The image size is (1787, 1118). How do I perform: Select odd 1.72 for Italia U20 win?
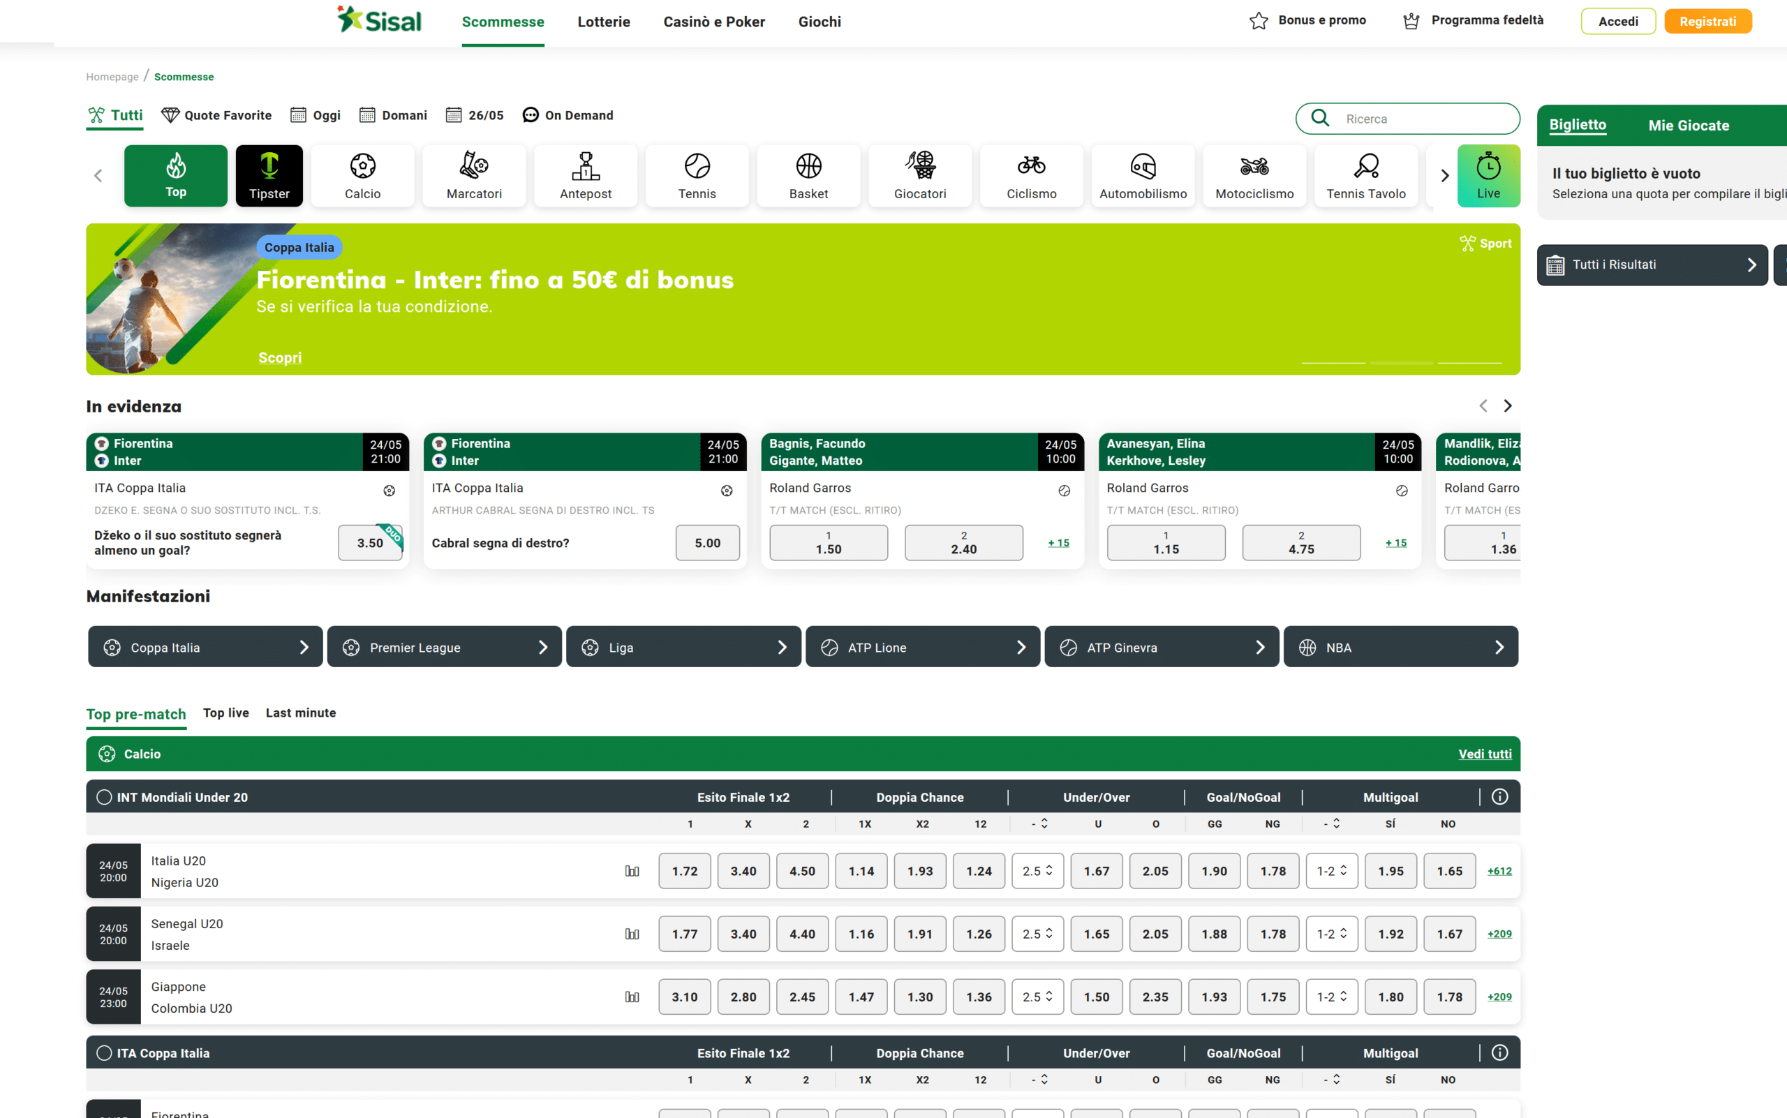click(x=684, y=871)
